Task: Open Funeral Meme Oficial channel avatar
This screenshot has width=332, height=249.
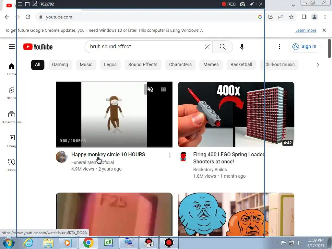Action: 62,157
